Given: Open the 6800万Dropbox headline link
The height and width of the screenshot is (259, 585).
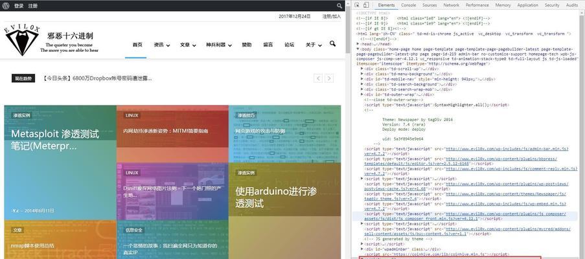Looking at the screenshot, I should point(97,78).
